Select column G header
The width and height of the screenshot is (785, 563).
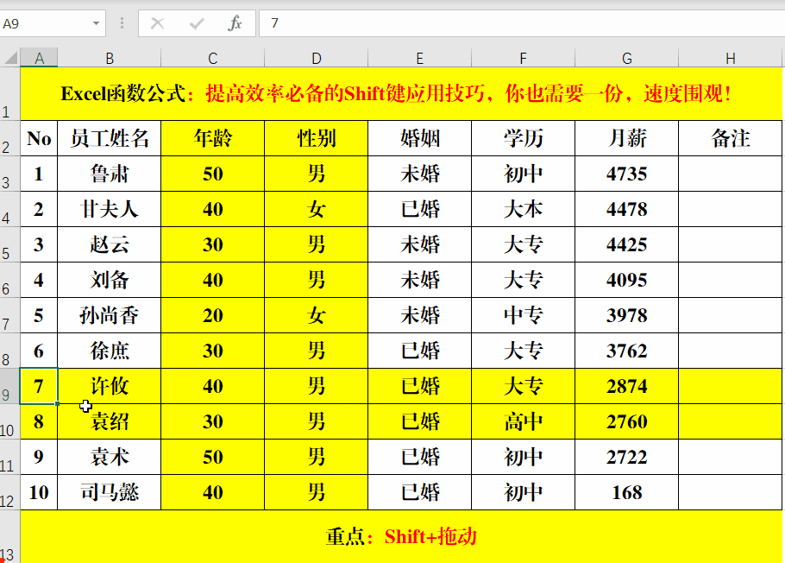point(627,58)
